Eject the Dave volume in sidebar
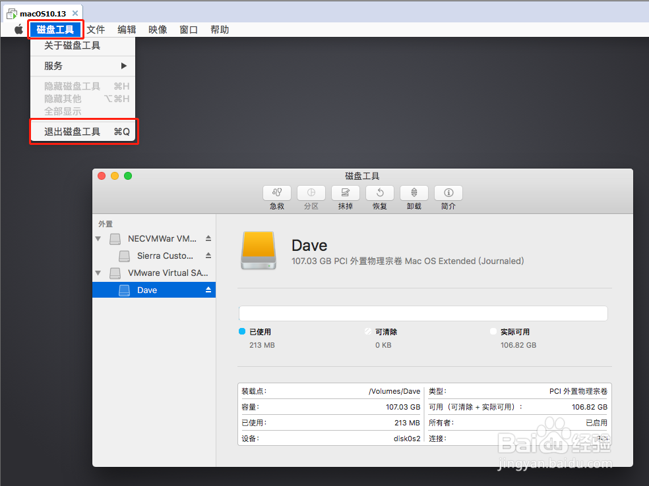The image size is (649, 486). click(x=208, y=290)
